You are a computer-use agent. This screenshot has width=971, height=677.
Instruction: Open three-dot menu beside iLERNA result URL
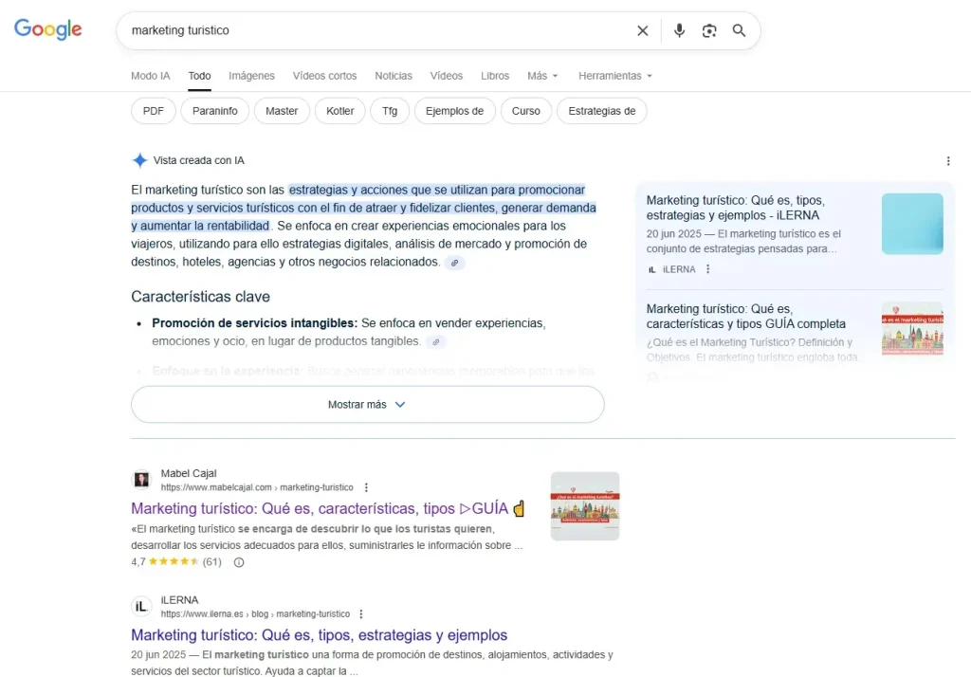pyautogui.click(x=361, y=614)
